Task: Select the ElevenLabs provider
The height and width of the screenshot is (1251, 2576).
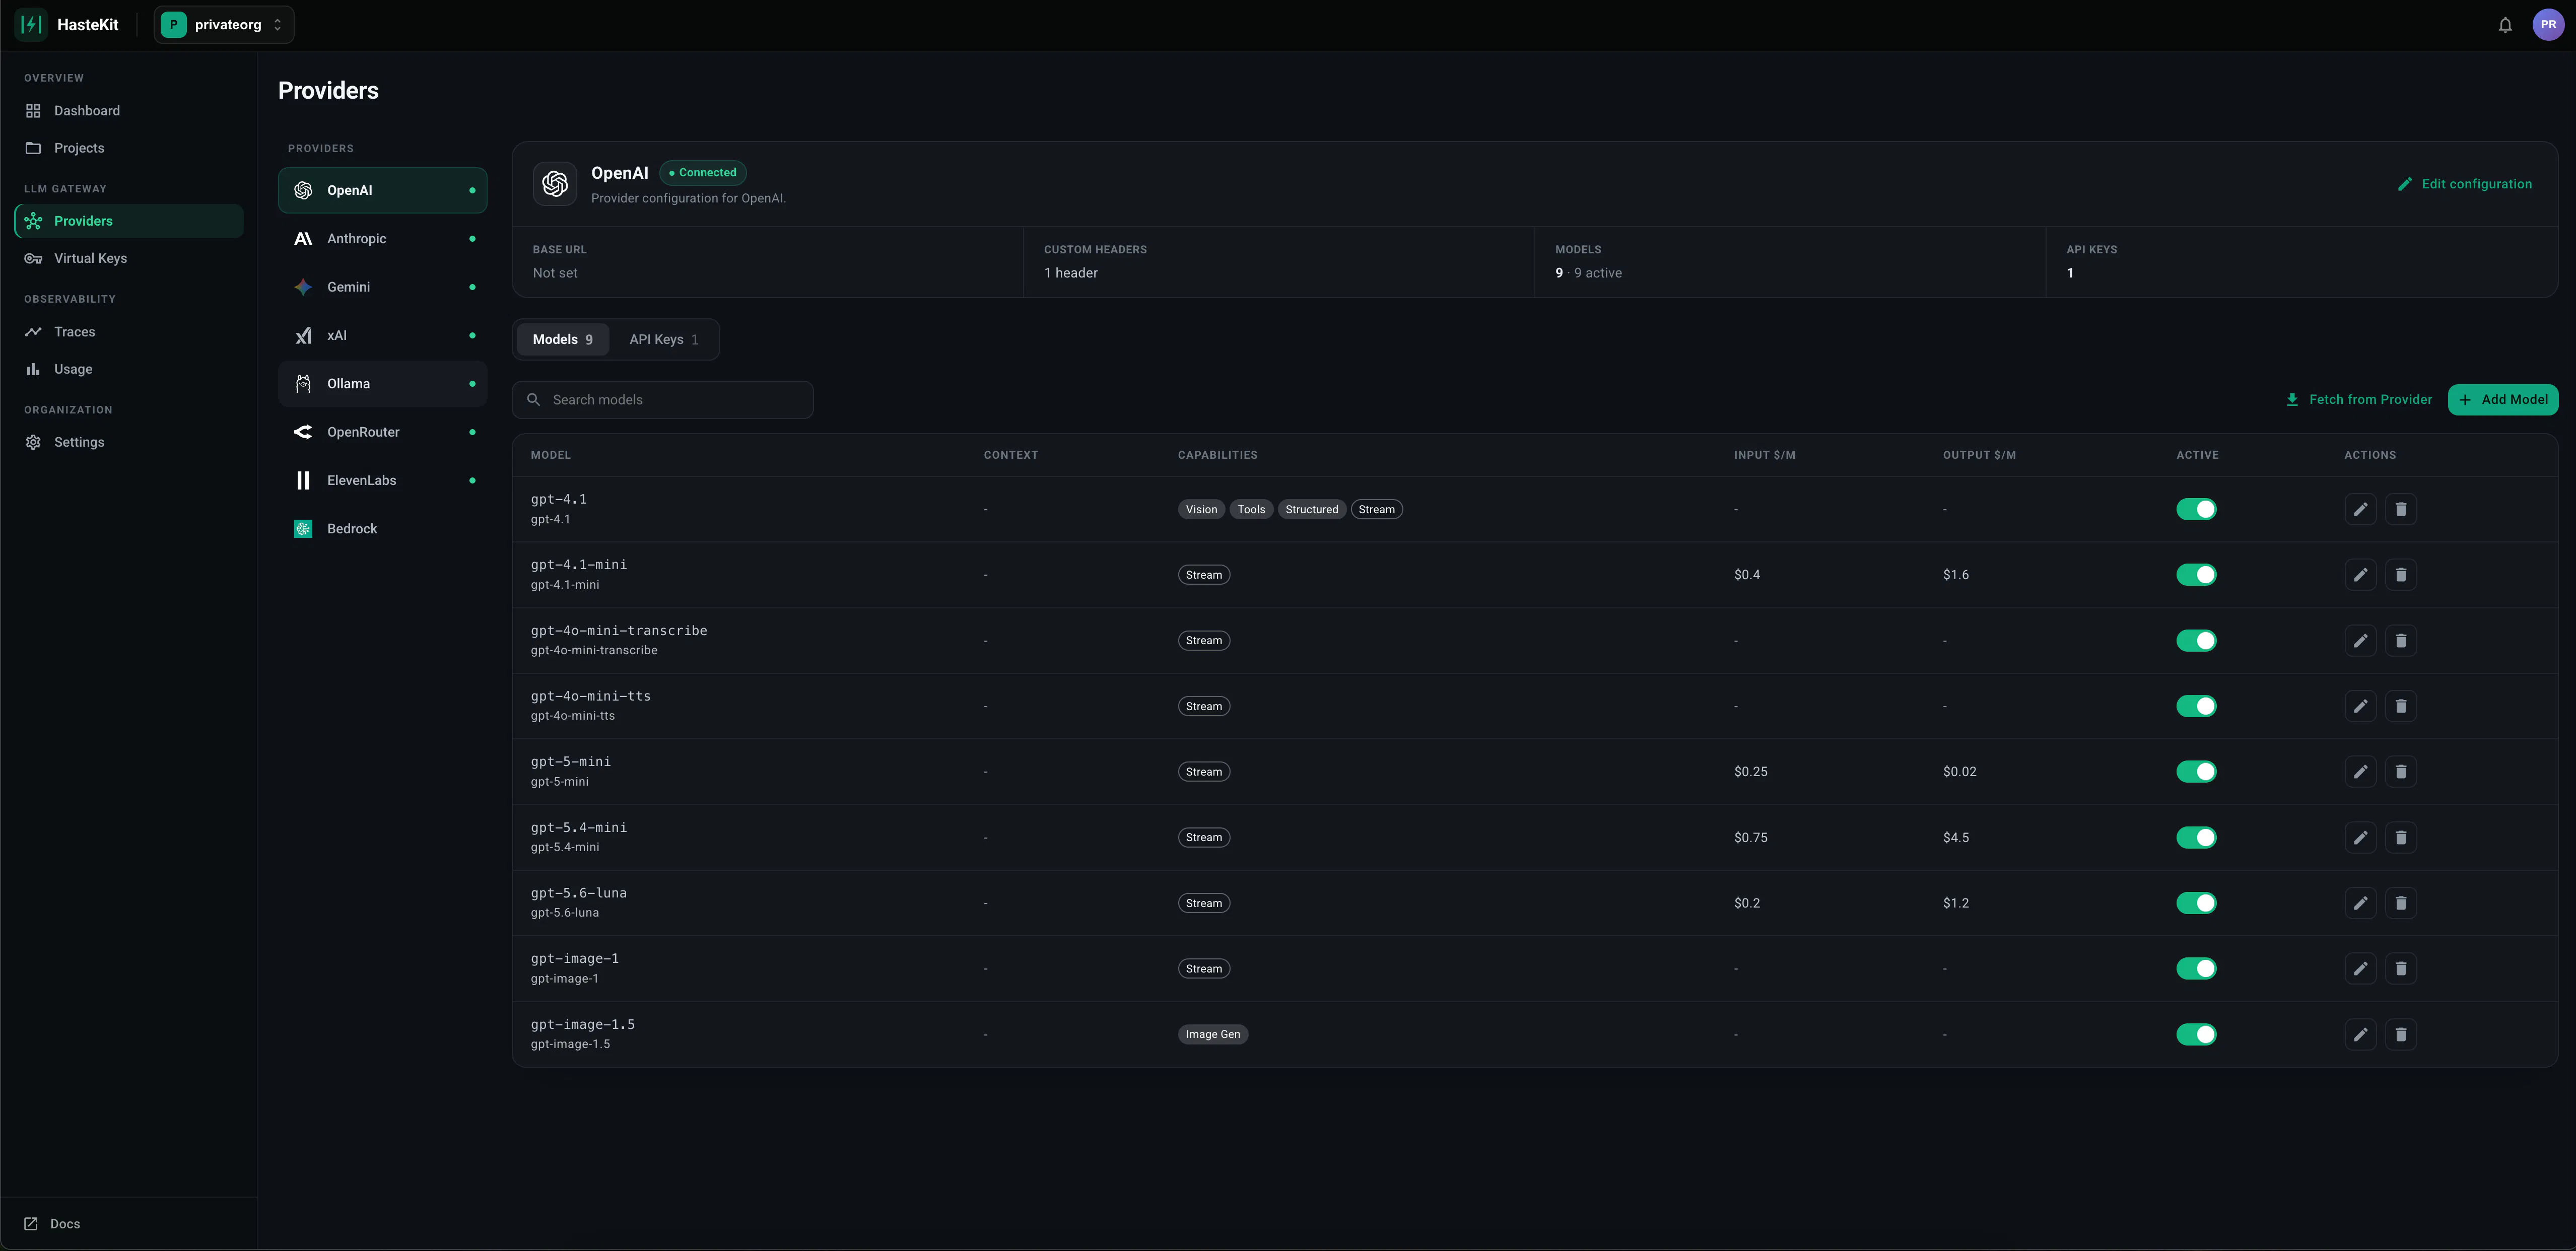Action: pyautogui.click(x=383, y=481)
